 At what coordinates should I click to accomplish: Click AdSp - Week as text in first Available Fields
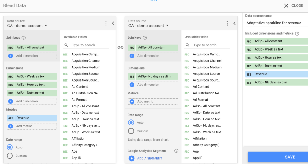tap(86, 132)
